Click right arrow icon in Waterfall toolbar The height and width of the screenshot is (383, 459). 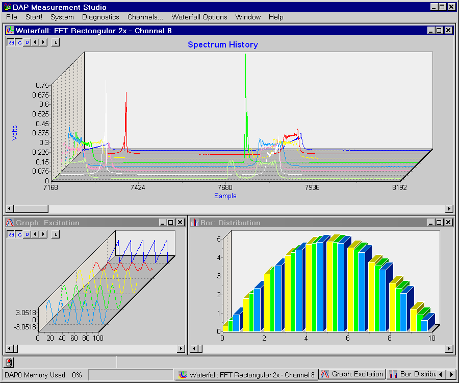(43, 42)
